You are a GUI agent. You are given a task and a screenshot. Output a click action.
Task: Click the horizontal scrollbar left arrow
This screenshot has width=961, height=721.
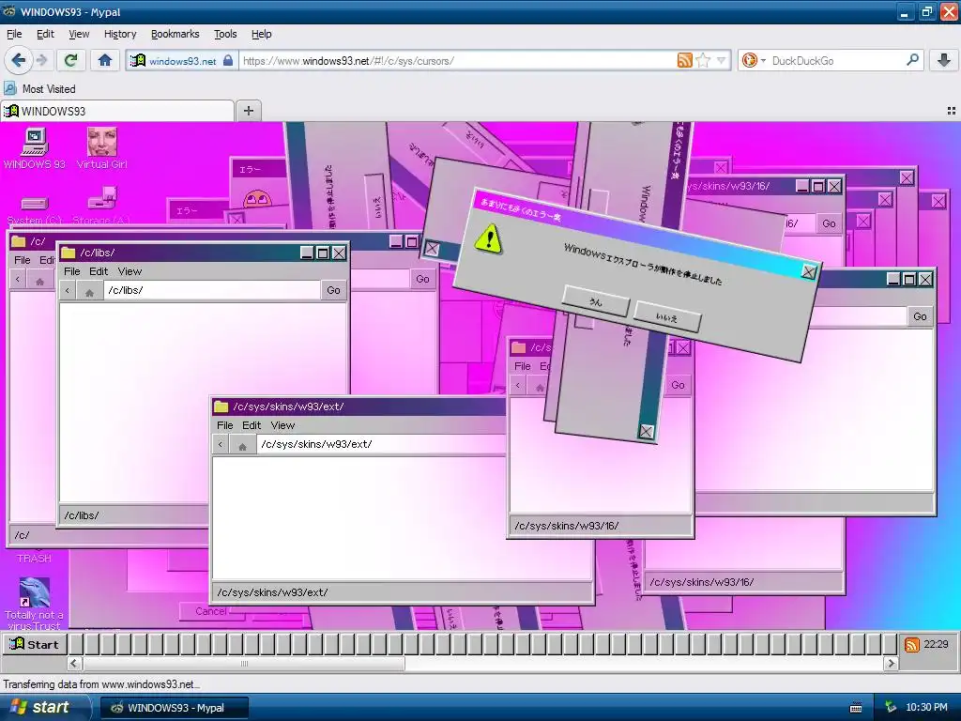pos(74,664)
